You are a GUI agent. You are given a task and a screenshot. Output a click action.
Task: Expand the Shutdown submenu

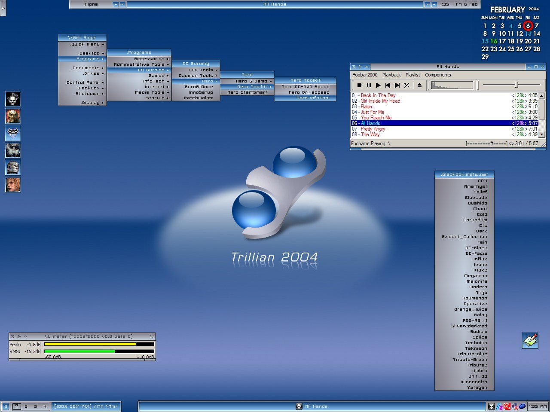(x=82, y=94)
